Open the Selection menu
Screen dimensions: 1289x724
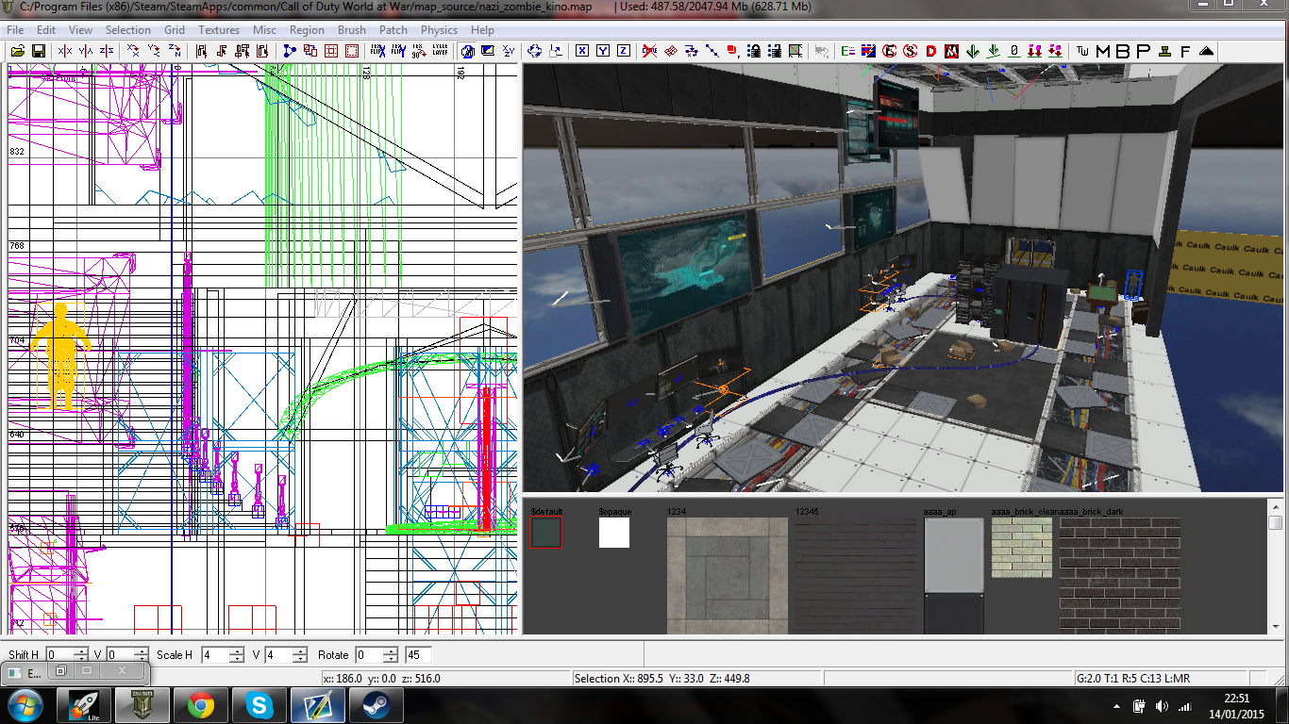pos(127,29)
